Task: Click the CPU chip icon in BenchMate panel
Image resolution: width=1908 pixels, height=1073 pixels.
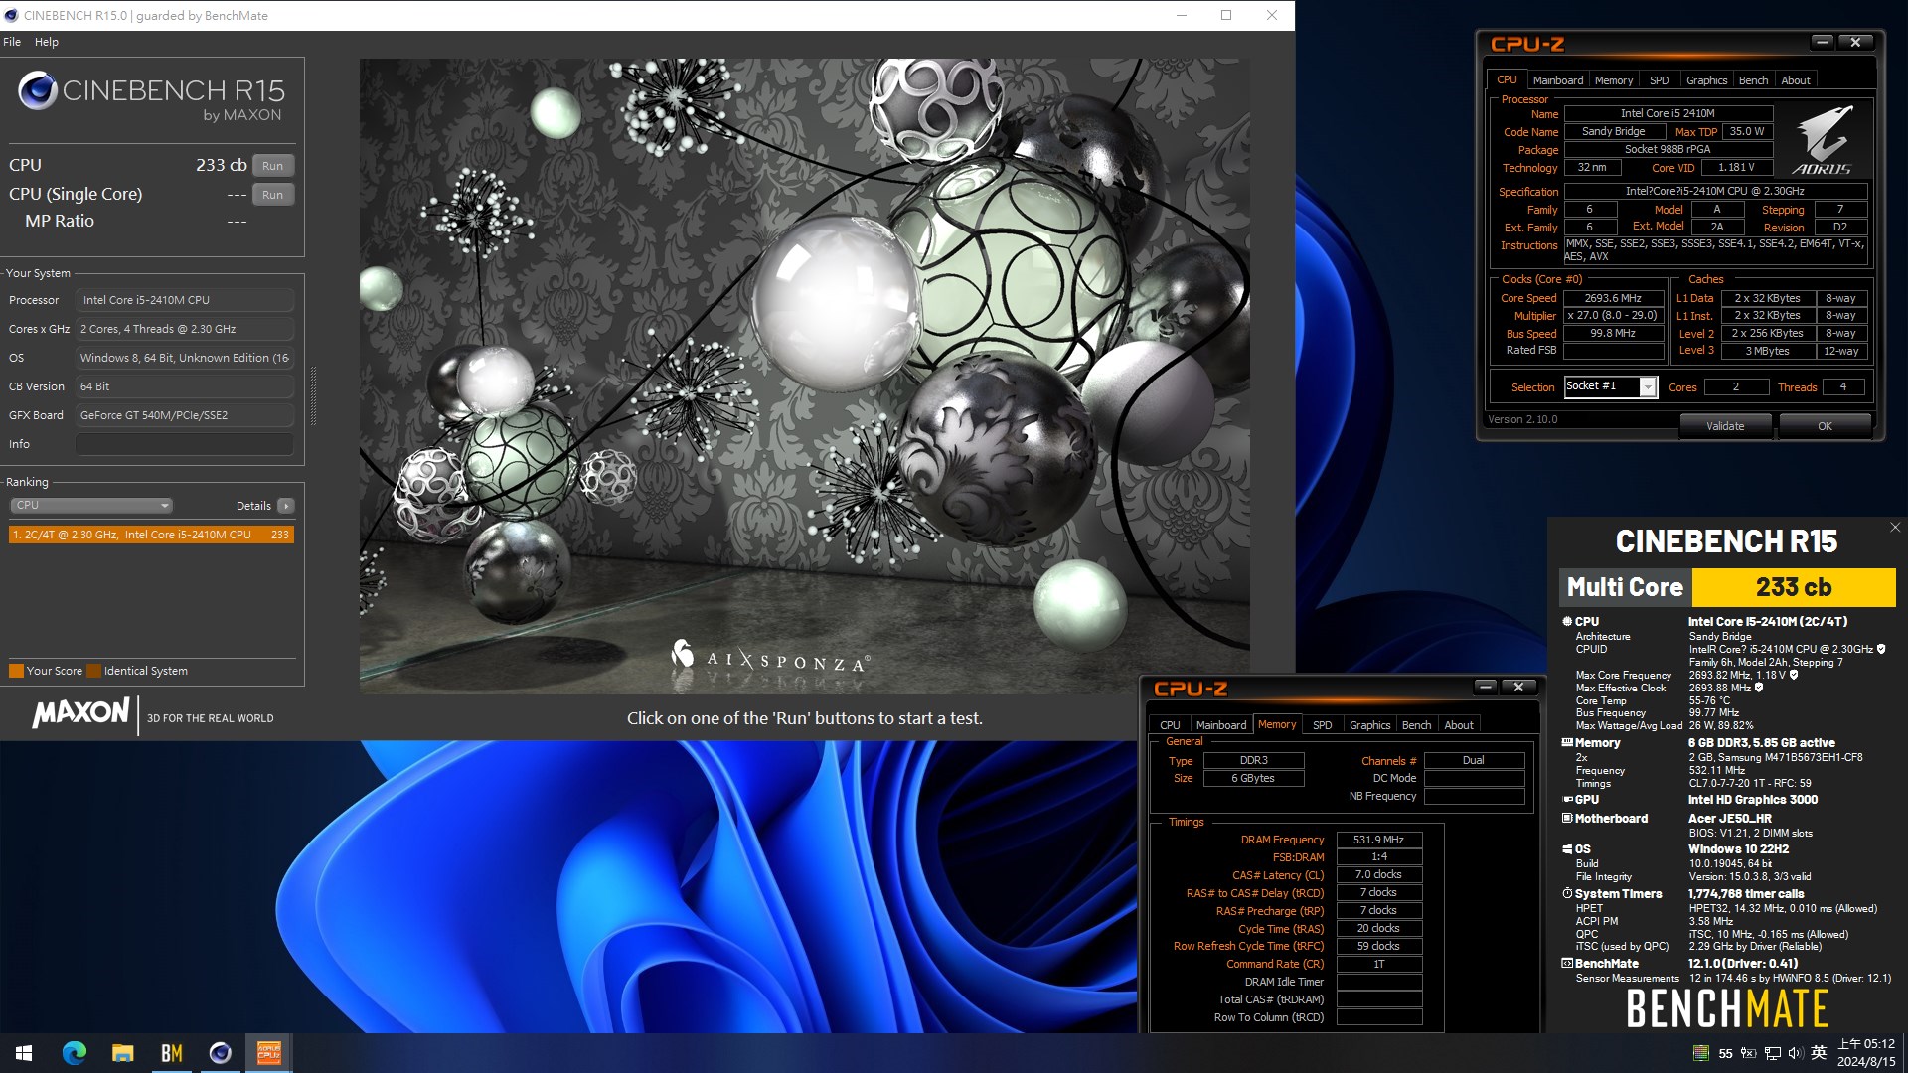Action: coord(1567,621)
